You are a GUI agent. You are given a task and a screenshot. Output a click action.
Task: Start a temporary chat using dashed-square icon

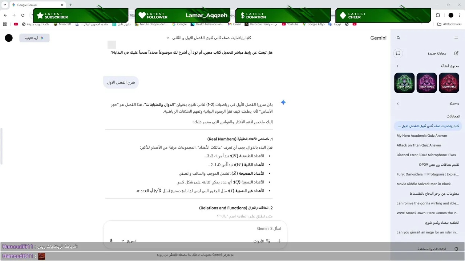click(x=398, y=53)
